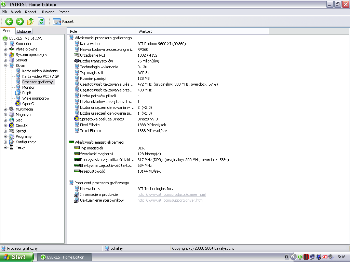Click the System operacyjny Windows icon

coord(12,55)
